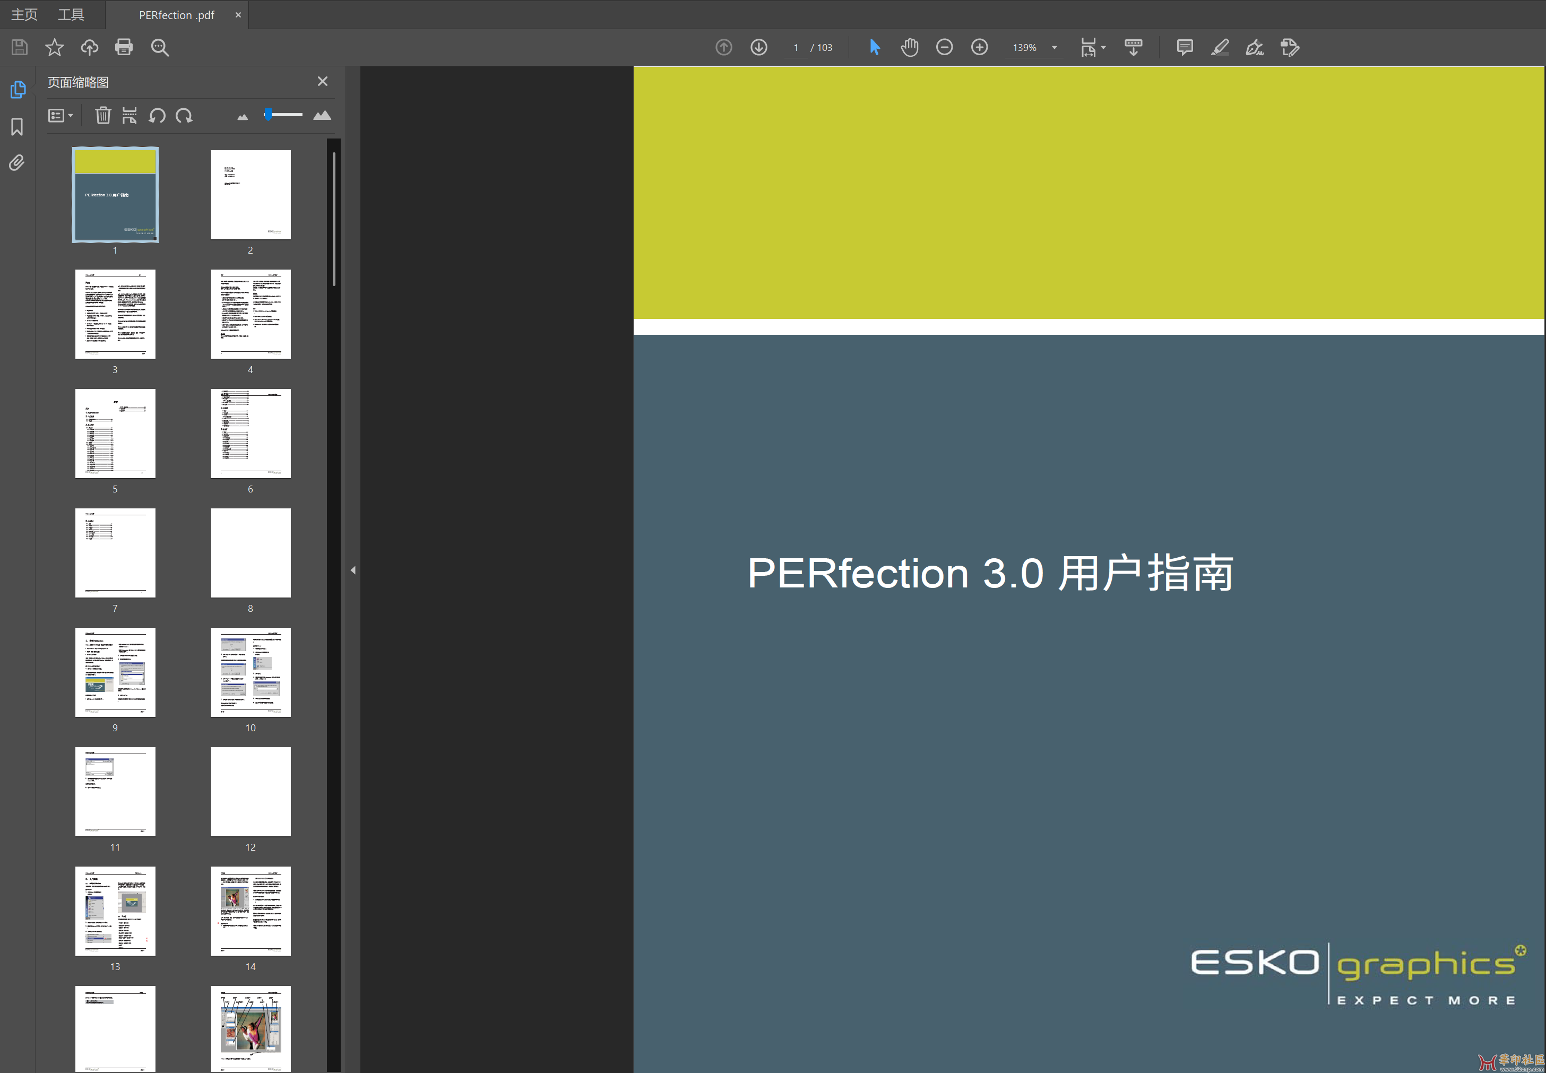Click the fit page width tool
Viewport: 1546px width, 1073px height.
tap(1088, 47)
